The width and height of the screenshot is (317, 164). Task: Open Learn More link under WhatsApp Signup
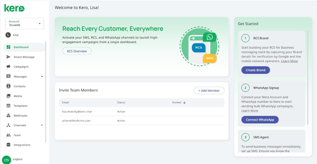click(250, 111)
